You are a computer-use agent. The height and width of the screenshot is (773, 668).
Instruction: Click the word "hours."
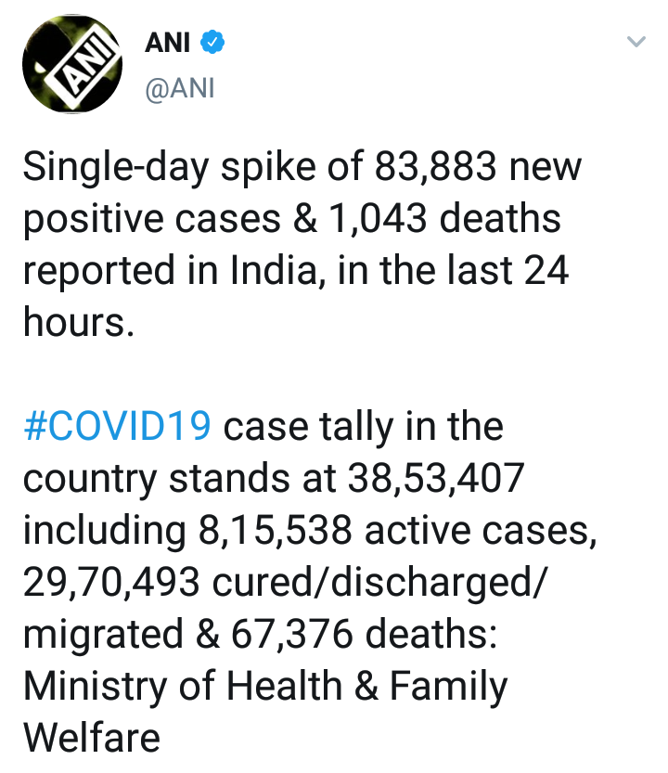coord(78,323)
